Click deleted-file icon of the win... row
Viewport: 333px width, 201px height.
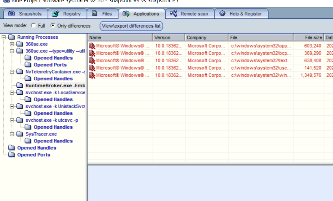point(92,75)
